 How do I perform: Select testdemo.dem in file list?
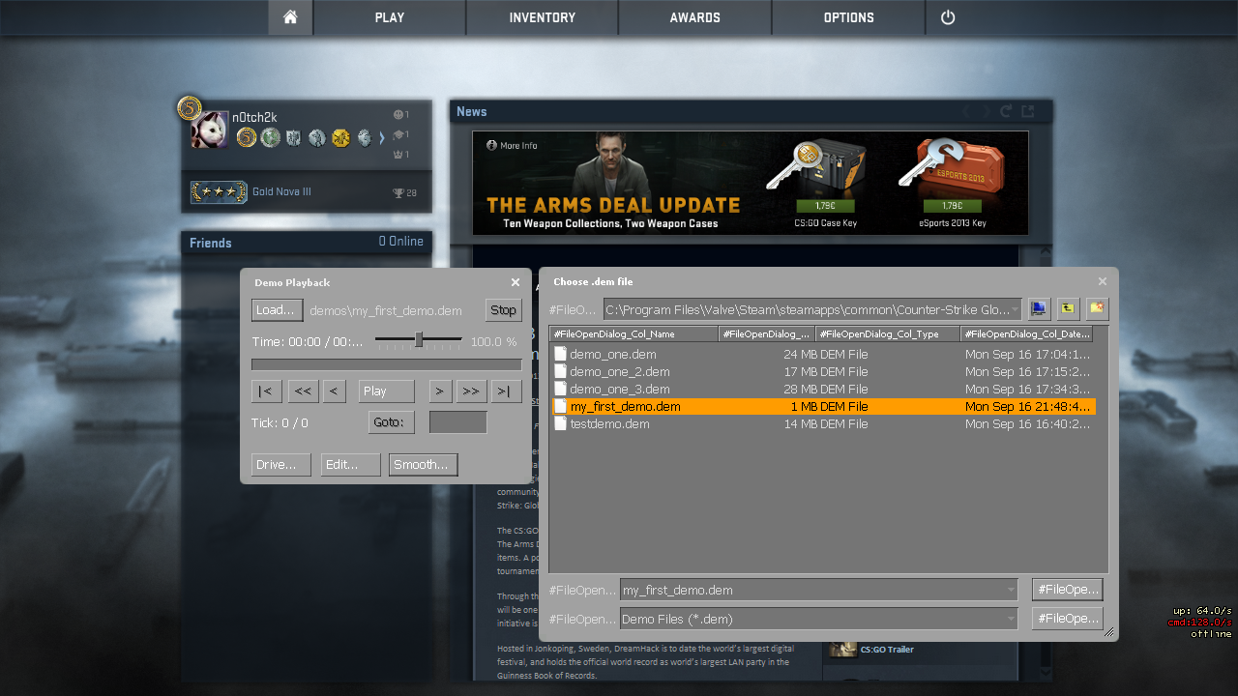point(823,424)
